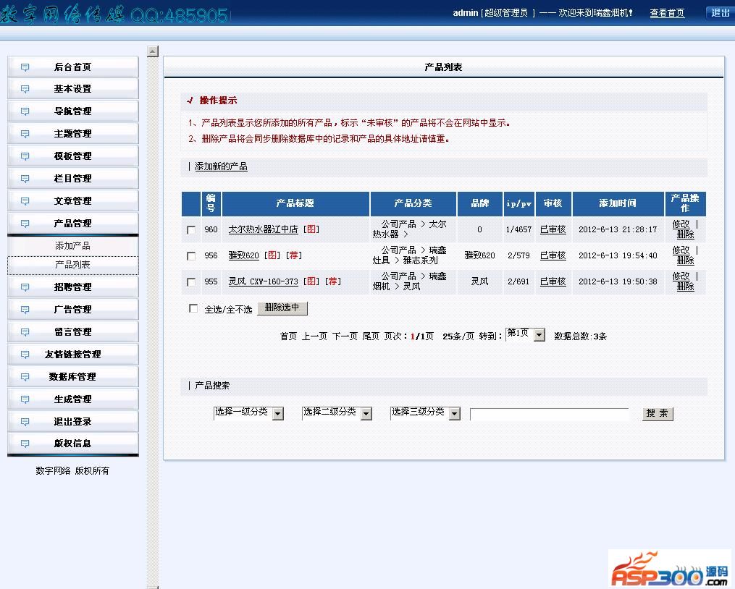Select the 添加产品 submenu item

(73, 246)
